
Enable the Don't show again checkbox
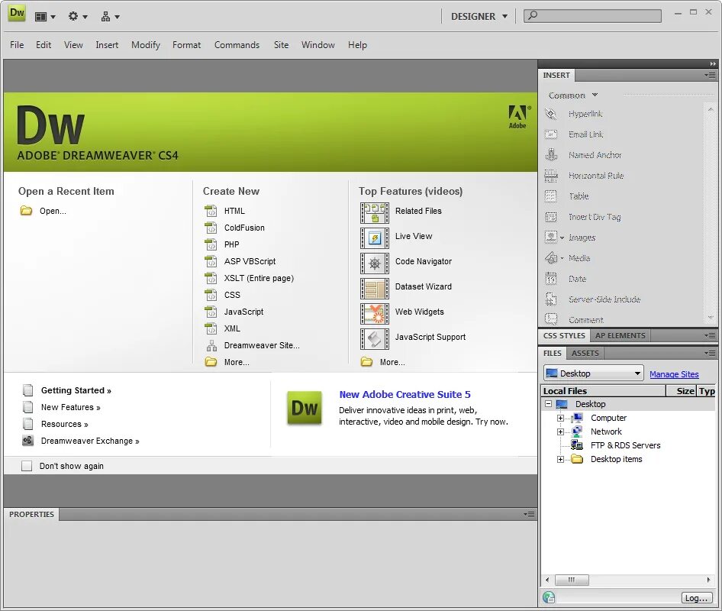point(27,466)
